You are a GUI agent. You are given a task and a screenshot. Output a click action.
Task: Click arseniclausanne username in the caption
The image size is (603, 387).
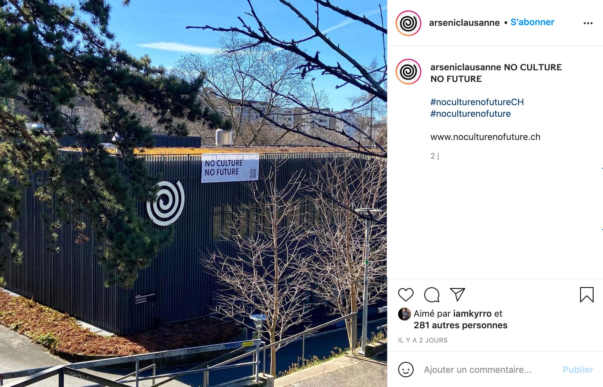466,67
